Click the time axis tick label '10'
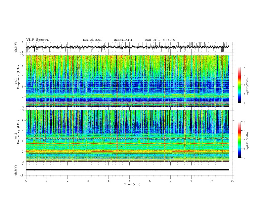 (x=233, y=181)
